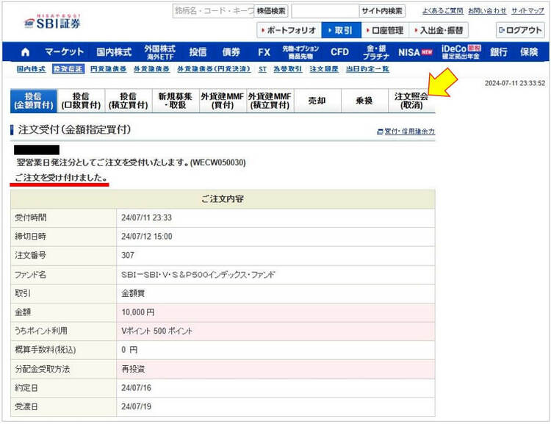Click the ログアウト button
The height and width of the screenshot is (424, 551).
520,30
